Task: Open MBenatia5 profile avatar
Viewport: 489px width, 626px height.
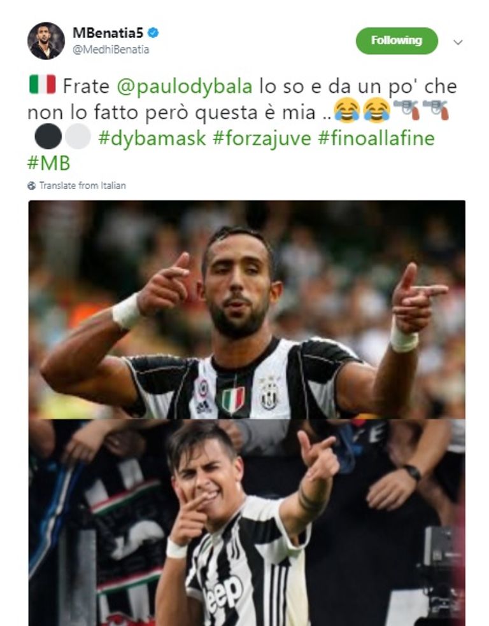Action: (46, 41)
